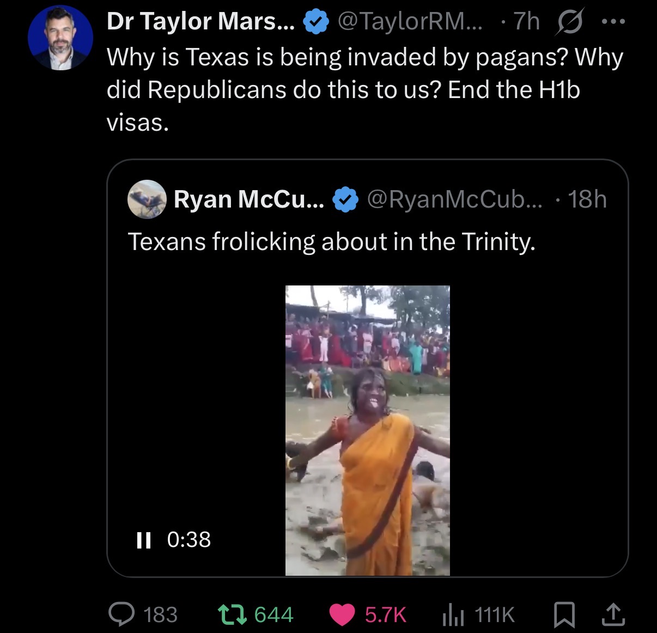This screenshot has height=633, width=657.
Task: Click the Grok slashed-circle icon
Action: (x=570, y=22)
